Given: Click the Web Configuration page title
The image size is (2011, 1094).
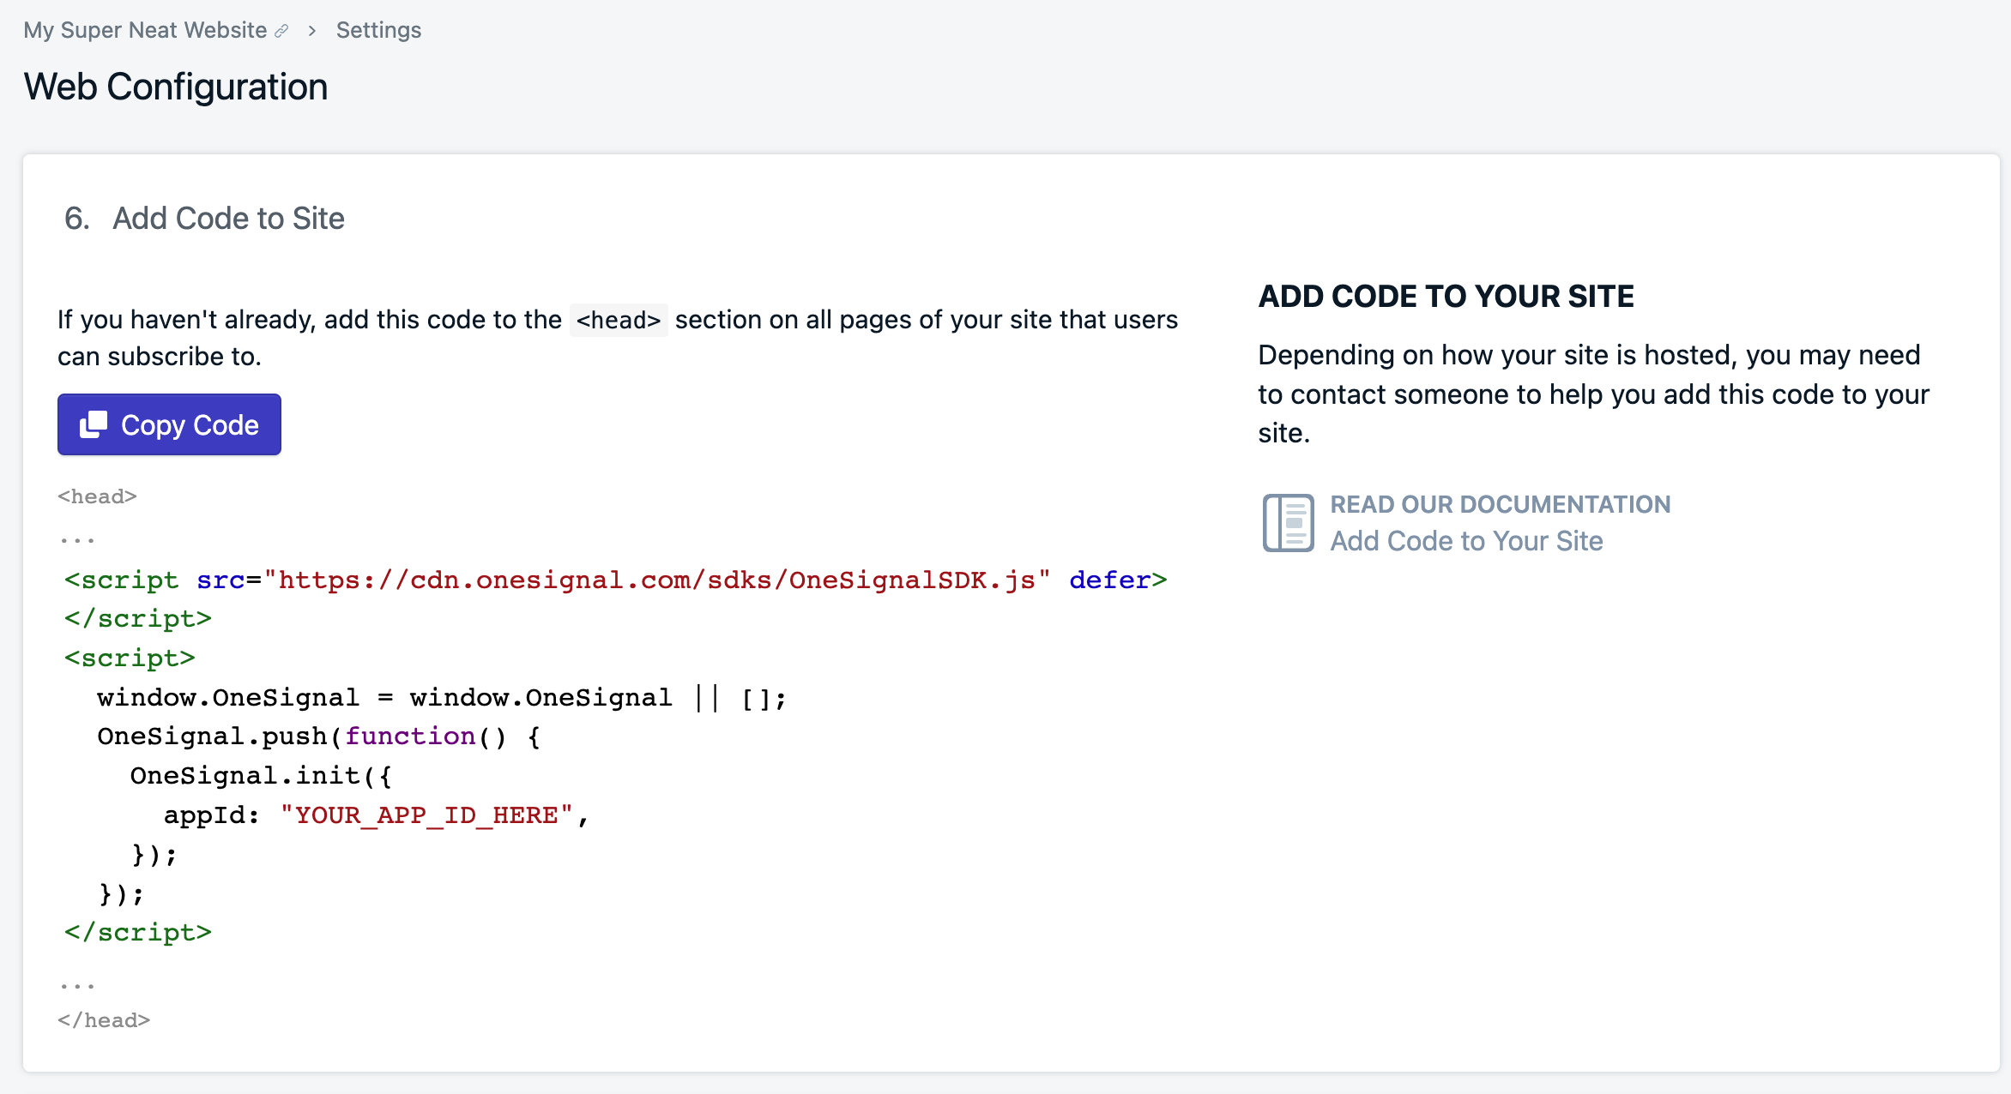Looking at the screenshot, I should tap(176, 87).
